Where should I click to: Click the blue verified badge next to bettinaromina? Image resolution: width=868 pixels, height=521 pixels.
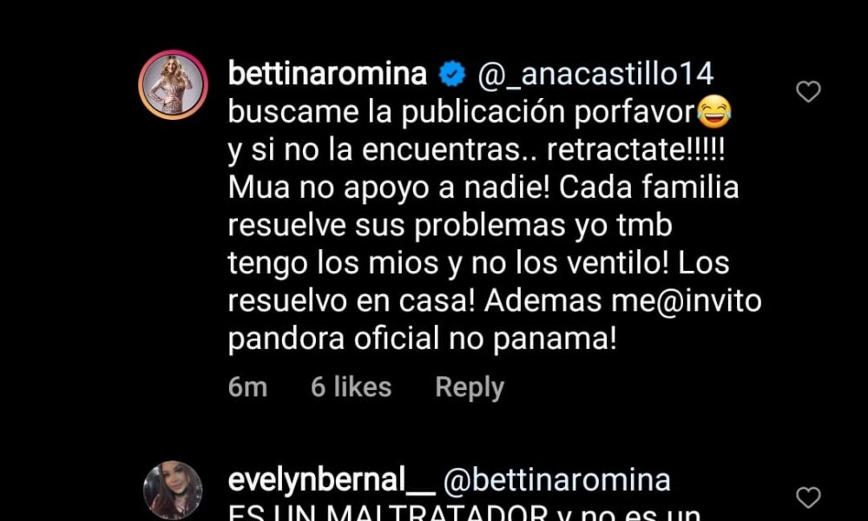click(452, 75)
